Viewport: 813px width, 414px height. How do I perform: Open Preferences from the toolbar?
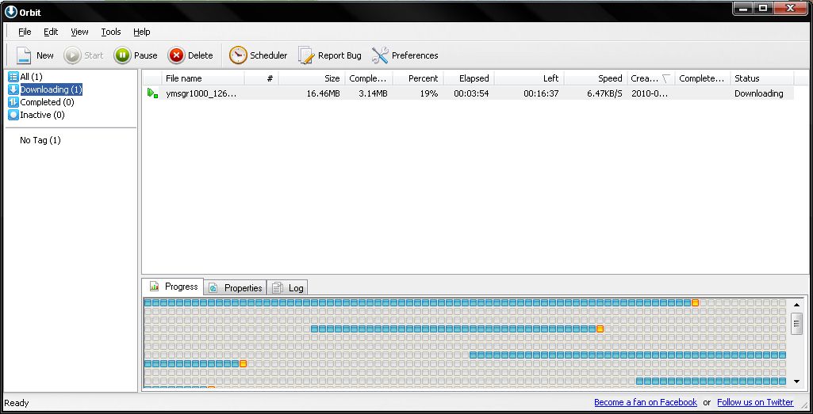tap(380, 55)
